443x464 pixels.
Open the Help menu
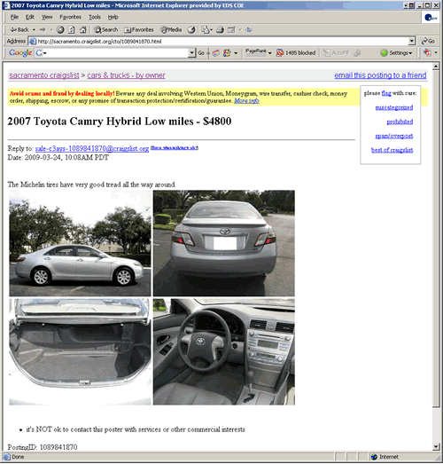pyautogui.click(x=113, y=17)
